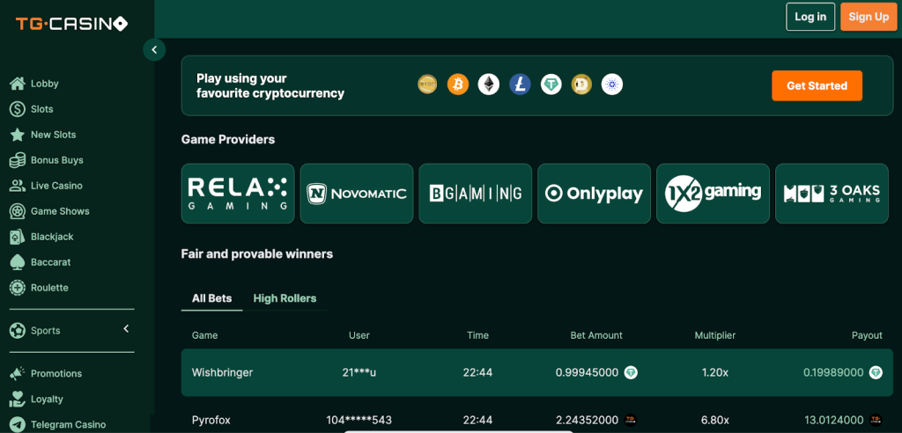Click the 2.24352000 bet amount
Image resolution: width=902 pixels, height=433 pixels.
(587, 421)
